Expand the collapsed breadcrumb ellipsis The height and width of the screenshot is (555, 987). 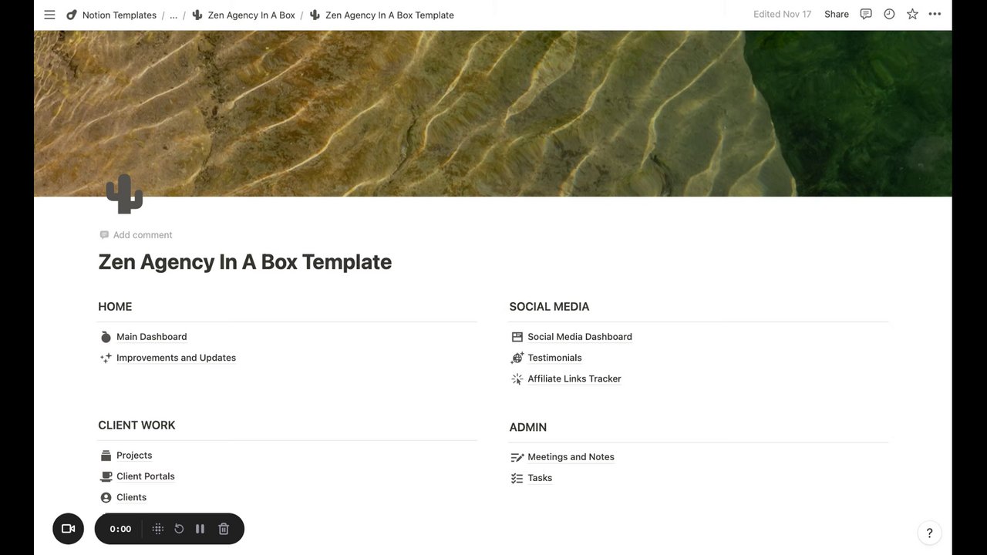click(x=173, y=15)
